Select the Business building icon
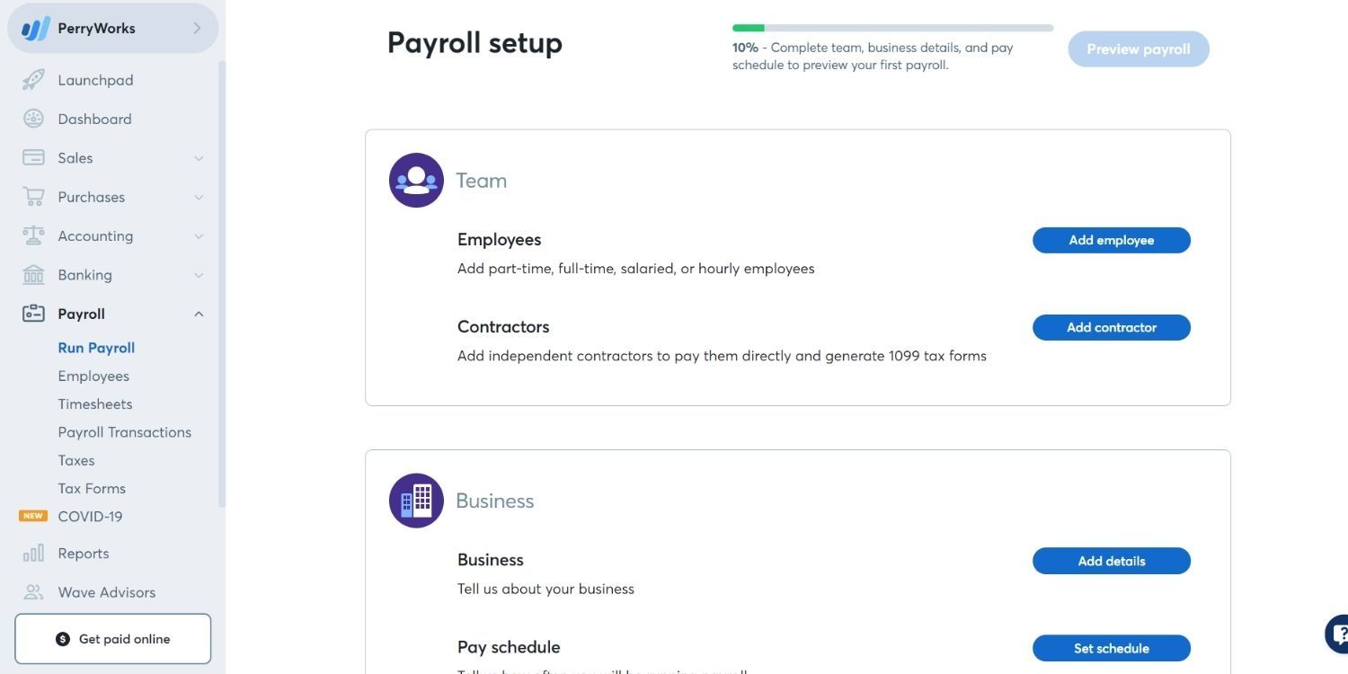 click(x=416, y=500)
